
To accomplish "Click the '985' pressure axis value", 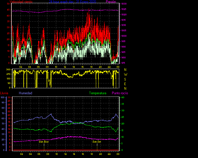I will pos(123,52).
